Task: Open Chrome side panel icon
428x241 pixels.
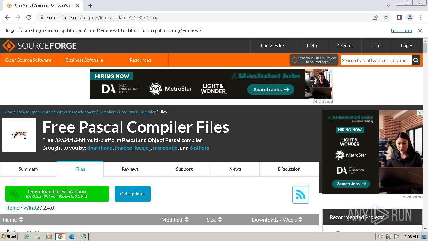Action: tap(399, 17)
